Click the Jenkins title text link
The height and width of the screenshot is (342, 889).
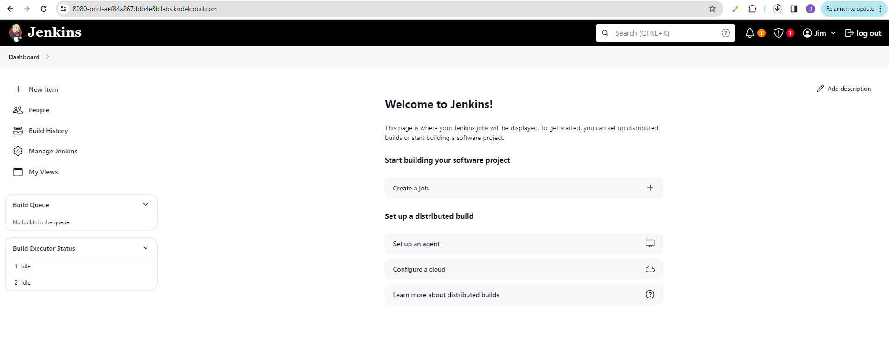tap(54, 32)
